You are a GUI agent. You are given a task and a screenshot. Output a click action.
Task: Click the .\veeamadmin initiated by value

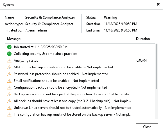(36, 30)
